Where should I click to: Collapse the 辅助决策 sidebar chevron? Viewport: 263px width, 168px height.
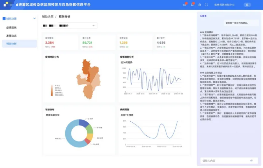tap(34, 19)
